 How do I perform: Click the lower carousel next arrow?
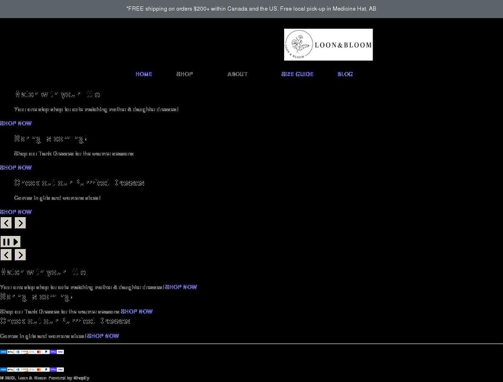[20, 255]
